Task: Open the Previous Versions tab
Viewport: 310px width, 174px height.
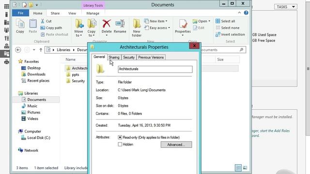Action: click(151, 58)
